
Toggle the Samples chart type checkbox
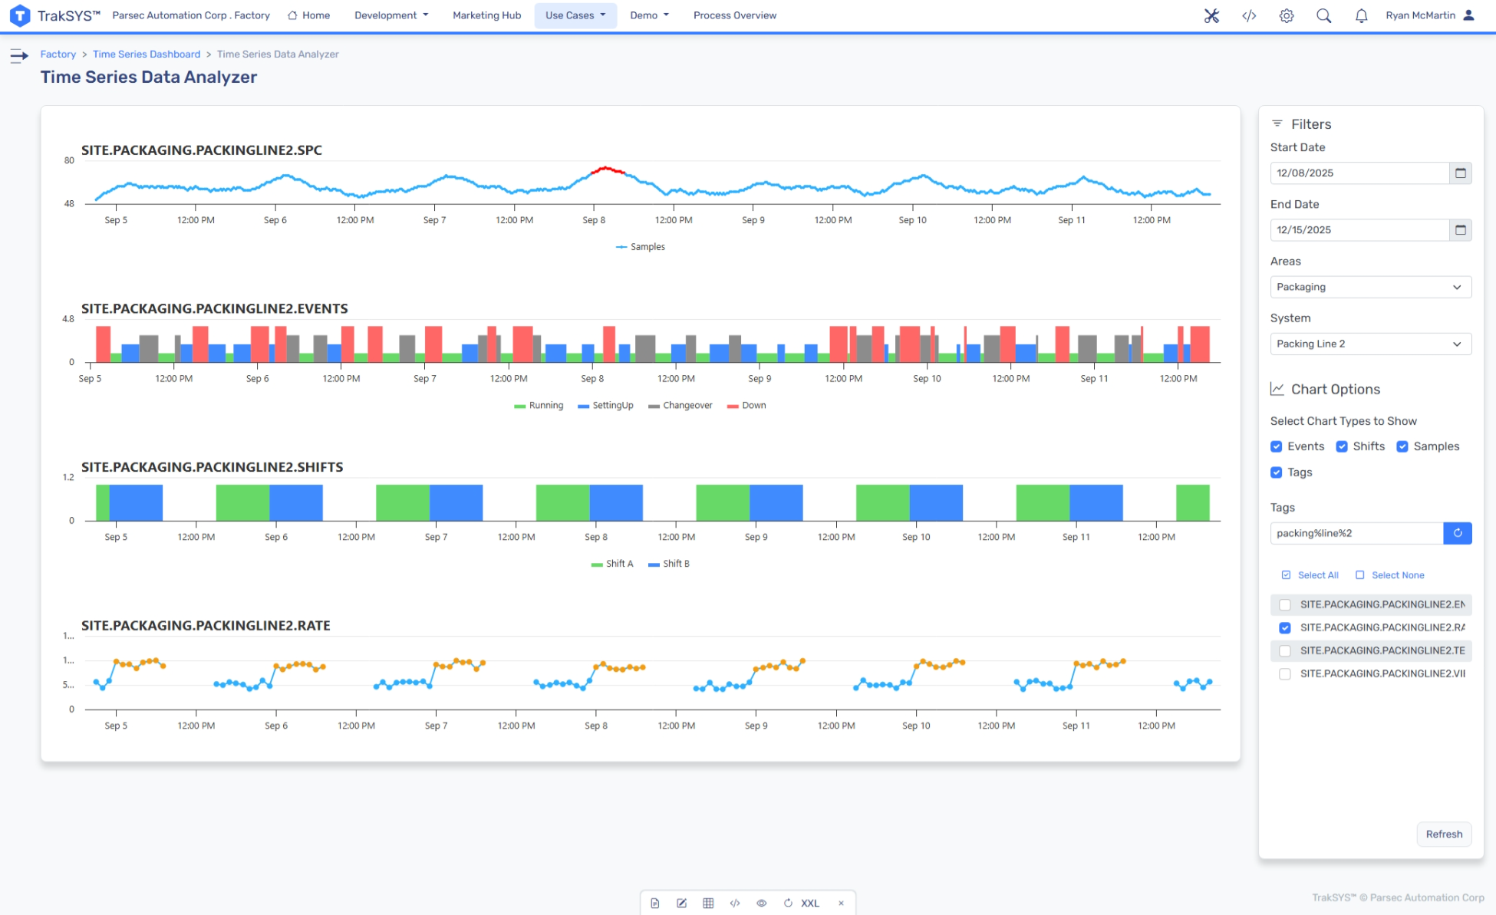(1402, 446)
